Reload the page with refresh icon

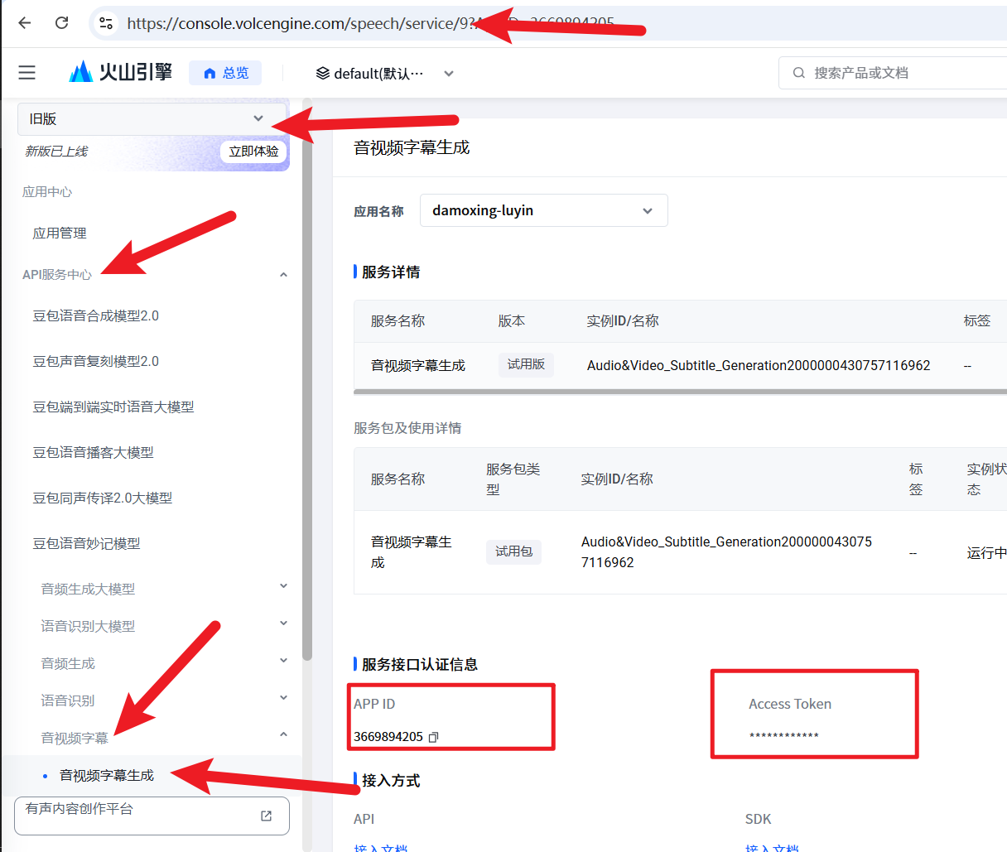(61, 23)
